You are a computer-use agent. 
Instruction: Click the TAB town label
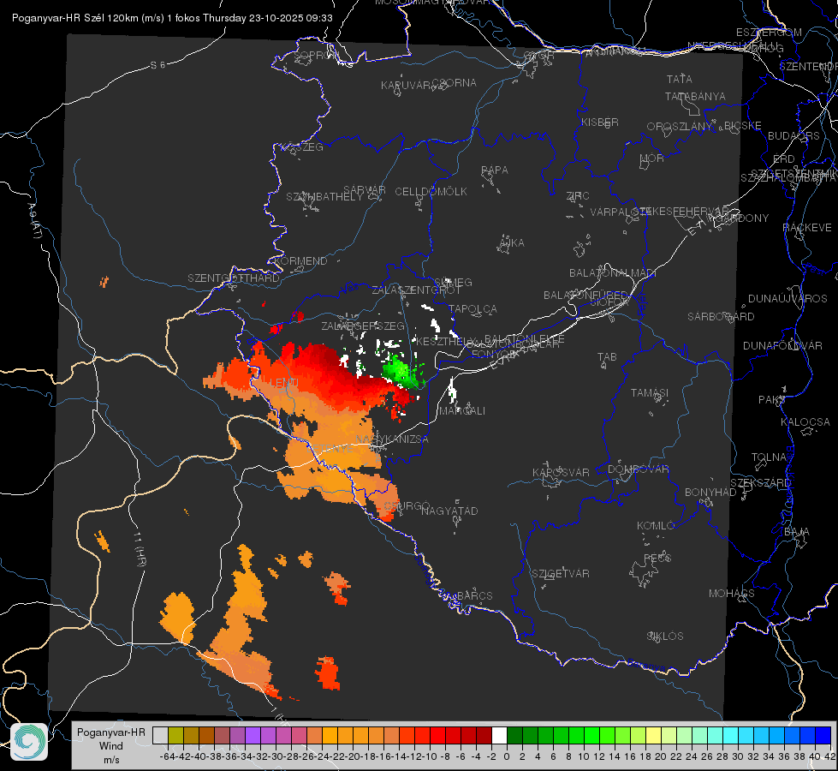pos(607,357)
